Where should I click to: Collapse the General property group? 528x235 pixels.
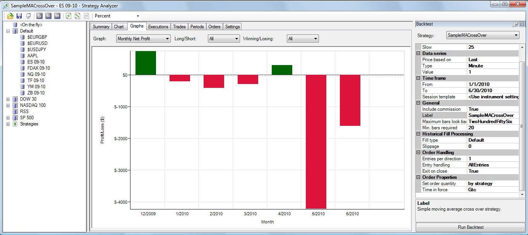click(x=418, y=103)
